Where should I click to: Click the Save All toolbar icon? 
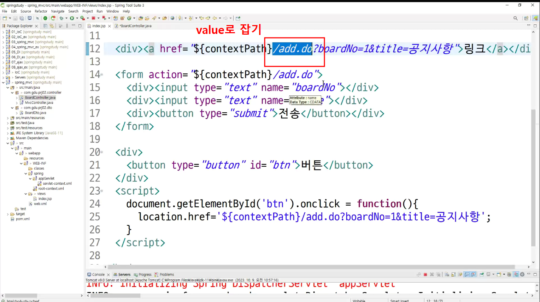click(x=22, y=18)
